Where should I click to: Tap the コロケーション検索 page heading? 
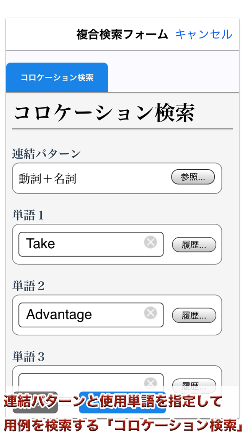104,113
